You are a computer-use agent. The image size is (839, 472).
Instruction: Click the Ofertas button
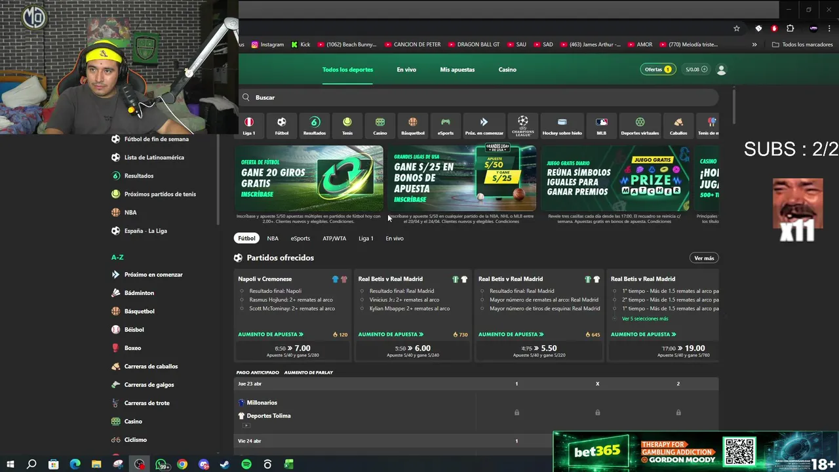[x=657, y=69]
